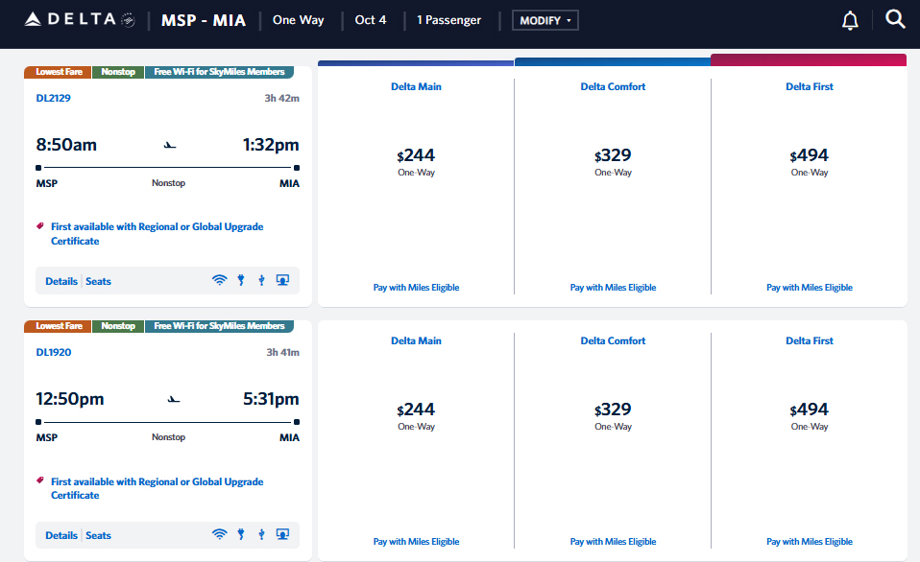Click Pay with Miles under DL1920 Main
This screenshot has height=562, width=920.
pos(416,542)
